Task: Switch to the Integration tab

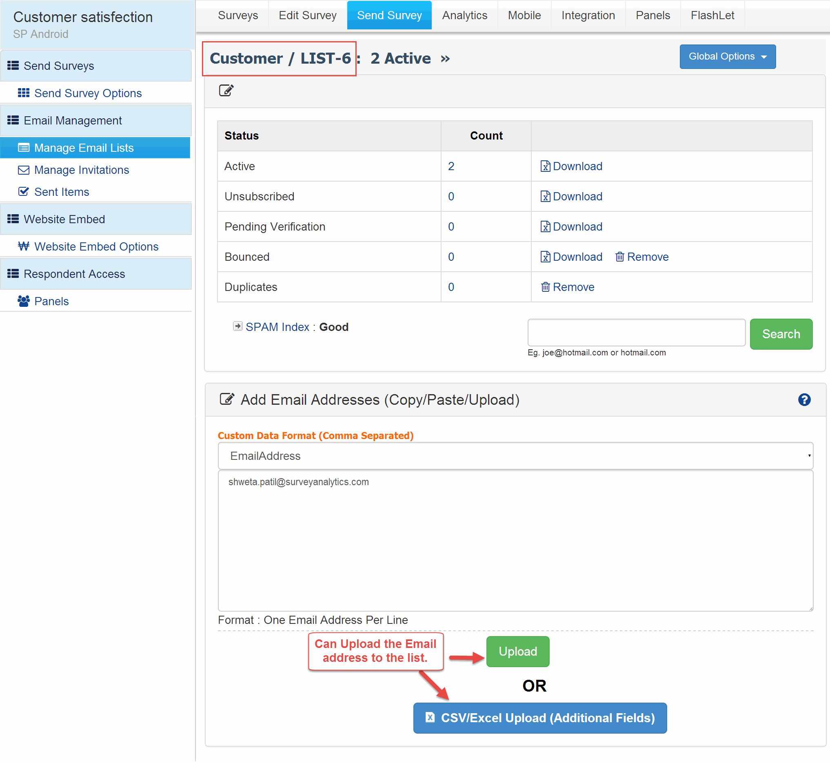Action: 588,15
